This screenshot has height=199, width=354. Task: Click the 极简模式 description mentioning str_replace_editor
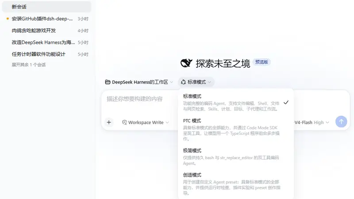pos(231,161)
